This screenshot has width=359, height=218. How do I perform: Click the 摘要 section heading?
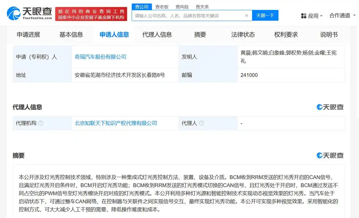coord(18,155)
